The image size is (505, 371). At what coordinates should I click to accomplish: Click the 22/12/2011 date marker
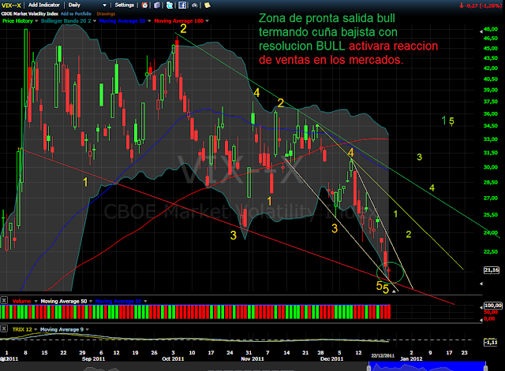[383, 356]
